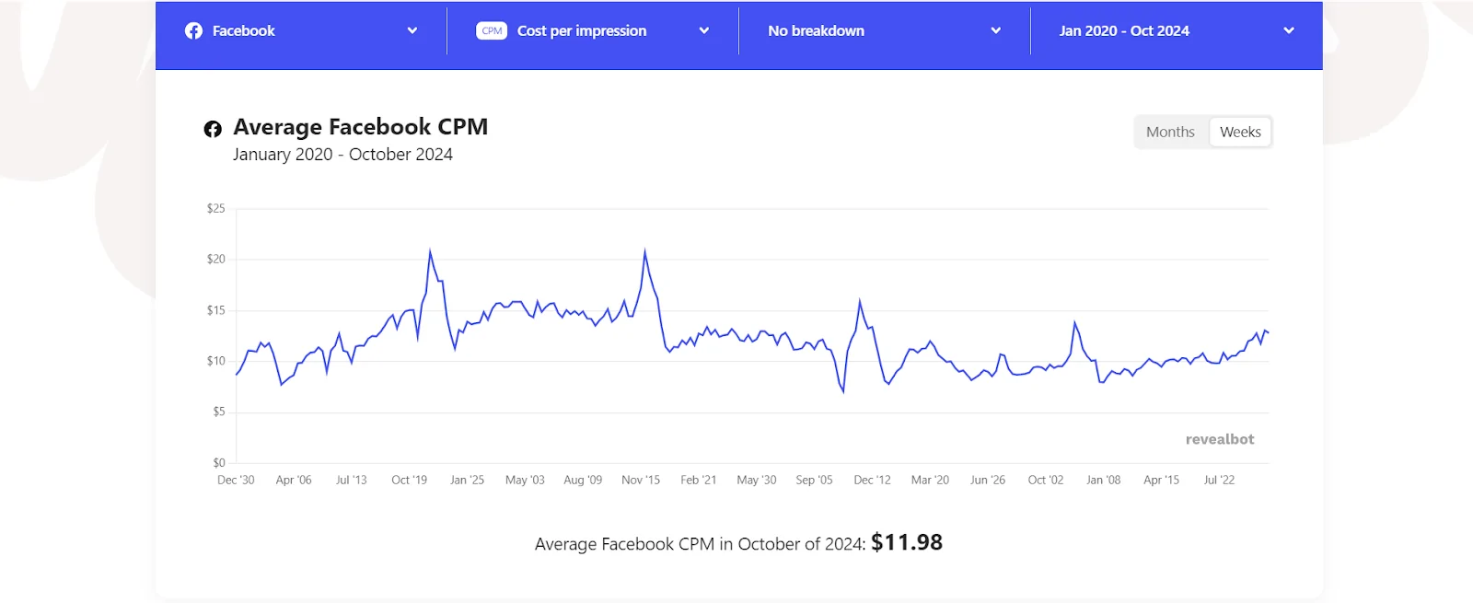Select the Weeks view toggle
This screenshot has height=603, width=1473.
tap(1240, 133)
